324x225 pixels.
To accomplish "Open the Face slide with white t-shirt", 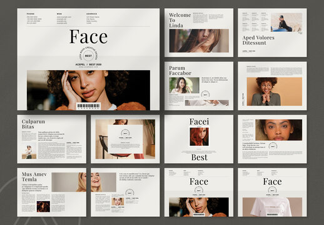I will (x=272, y=192).
